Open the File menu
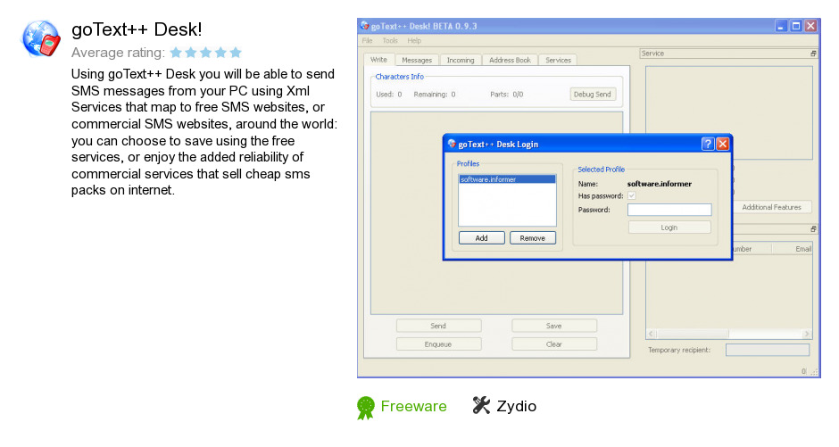Image resolution: width=839 pixels, height=447 pixels. point(367,41)
